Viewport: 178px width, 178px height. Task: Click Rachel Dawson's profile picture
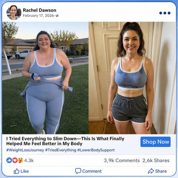click(14, 12)
